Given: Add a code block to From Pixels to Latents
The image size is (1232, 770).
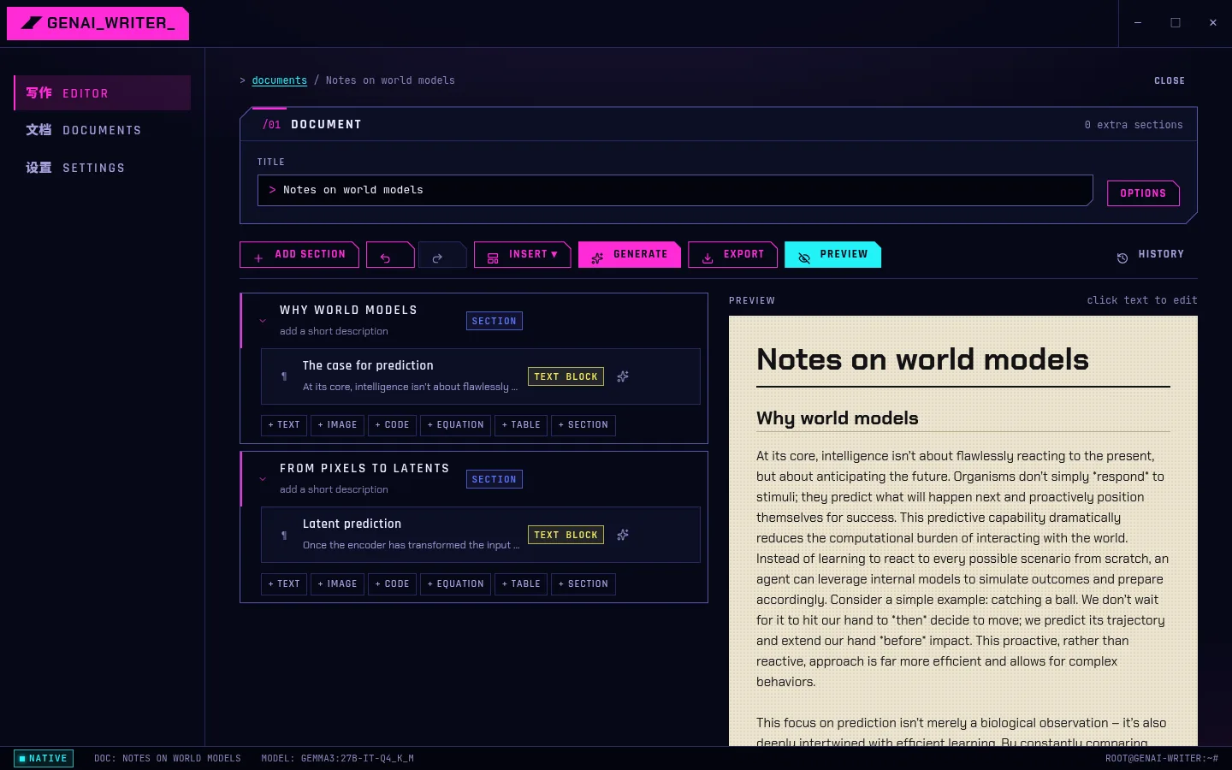Looking at the screenshot, I should [392, 584].
